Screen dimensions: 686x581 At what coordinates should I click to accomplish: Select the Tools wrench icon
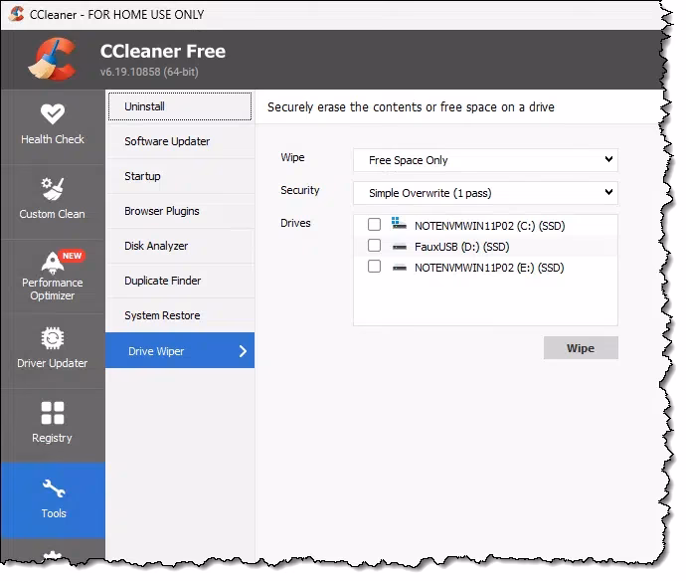(x=54, y=488)
